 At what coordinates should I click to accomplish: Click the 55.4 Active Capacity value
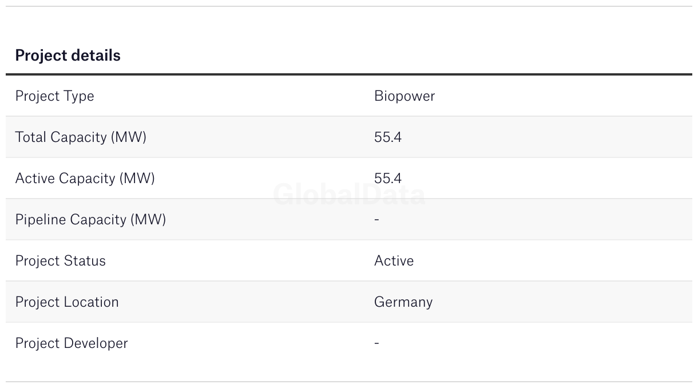(387, 178)
